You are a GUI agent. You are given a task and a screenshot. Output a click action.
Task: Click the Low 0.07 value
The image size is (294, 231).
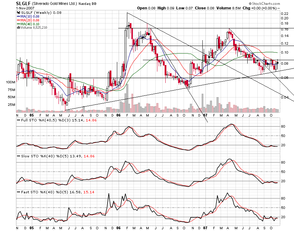tap(184, 8)
